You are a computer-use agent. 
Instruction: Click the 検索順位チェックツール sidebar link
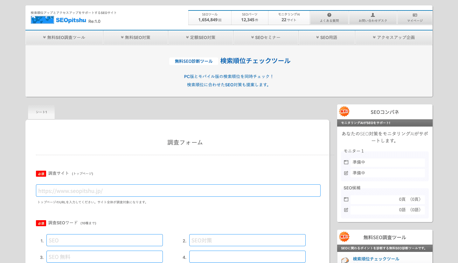376,259
